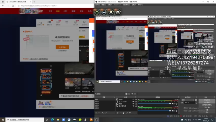Open desktop audio settings gear
This screenshot has width=216, height=122.
pyautogui.click(x=177, y=111)
